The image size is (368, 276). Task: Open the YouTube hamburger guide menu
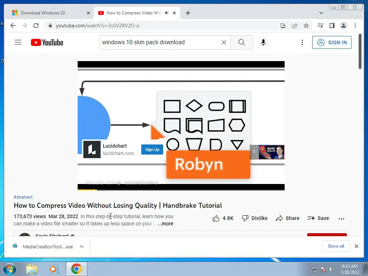pos(18,42)
